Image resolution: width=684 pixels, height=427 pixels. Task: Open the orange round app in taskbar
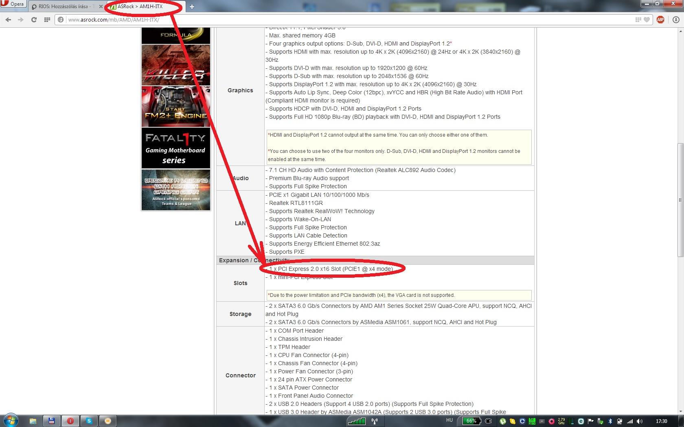[x=108, y=421]
